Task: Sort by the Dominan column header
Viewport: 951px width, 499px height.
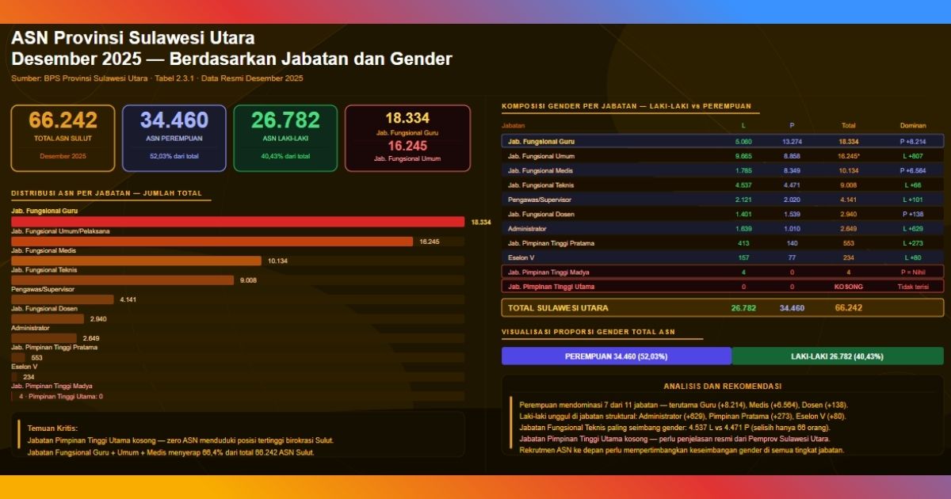Action: pos(913,125)
